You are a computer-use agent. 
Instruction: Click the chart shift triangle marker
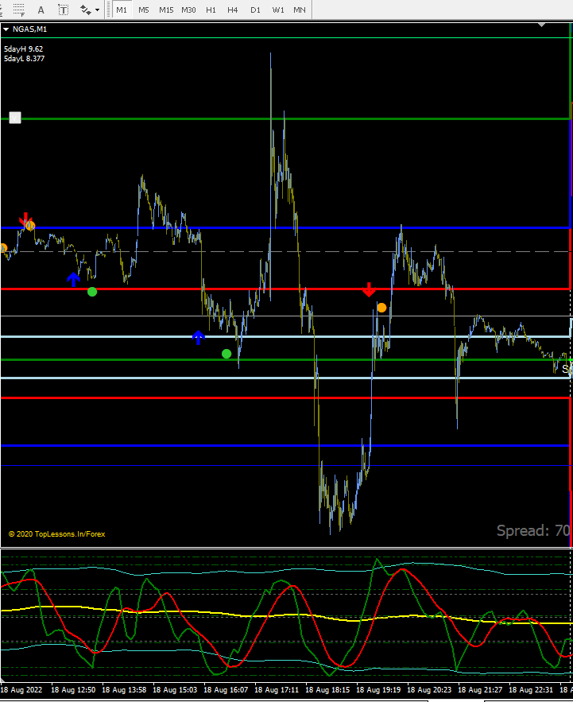(541, 25)
